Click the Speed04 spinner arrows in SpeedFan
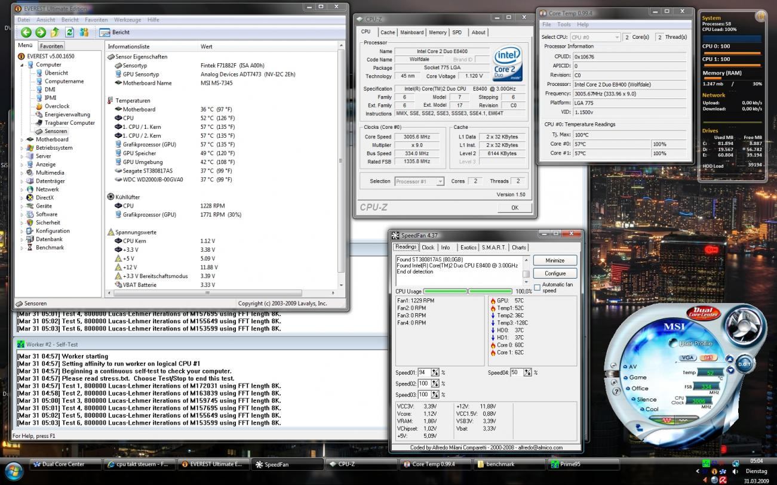The width and height of the screenshot is (777, 485). click(x=528, y=373)
